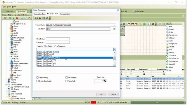Enable the Fire Triggers checkbox
Image resolution: width=187 pixels, height=105 pixels.
pyautogui.click(x=66, y=78)
